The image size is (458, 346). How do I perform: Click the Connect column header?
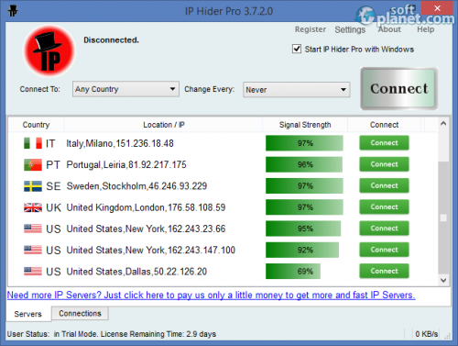(x=384, y=125)
